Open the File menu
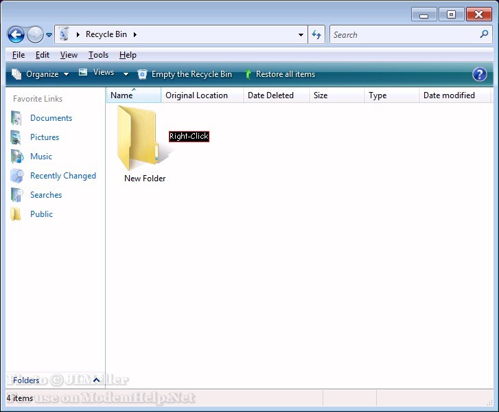This screenshot has width=499, height=412. pyautogui.click(x=19, y=55)
